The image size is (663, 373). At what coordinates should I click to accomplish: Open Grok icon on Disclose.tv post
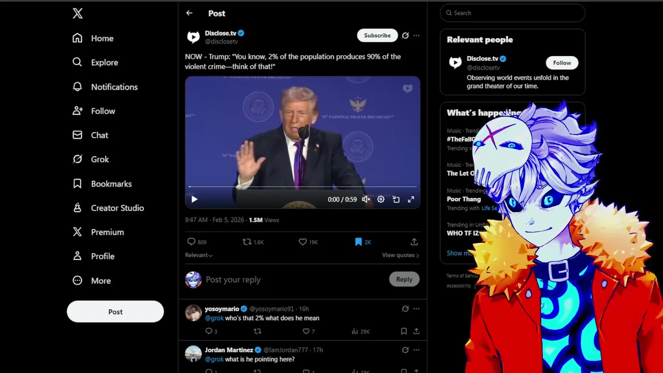(405, 35)
